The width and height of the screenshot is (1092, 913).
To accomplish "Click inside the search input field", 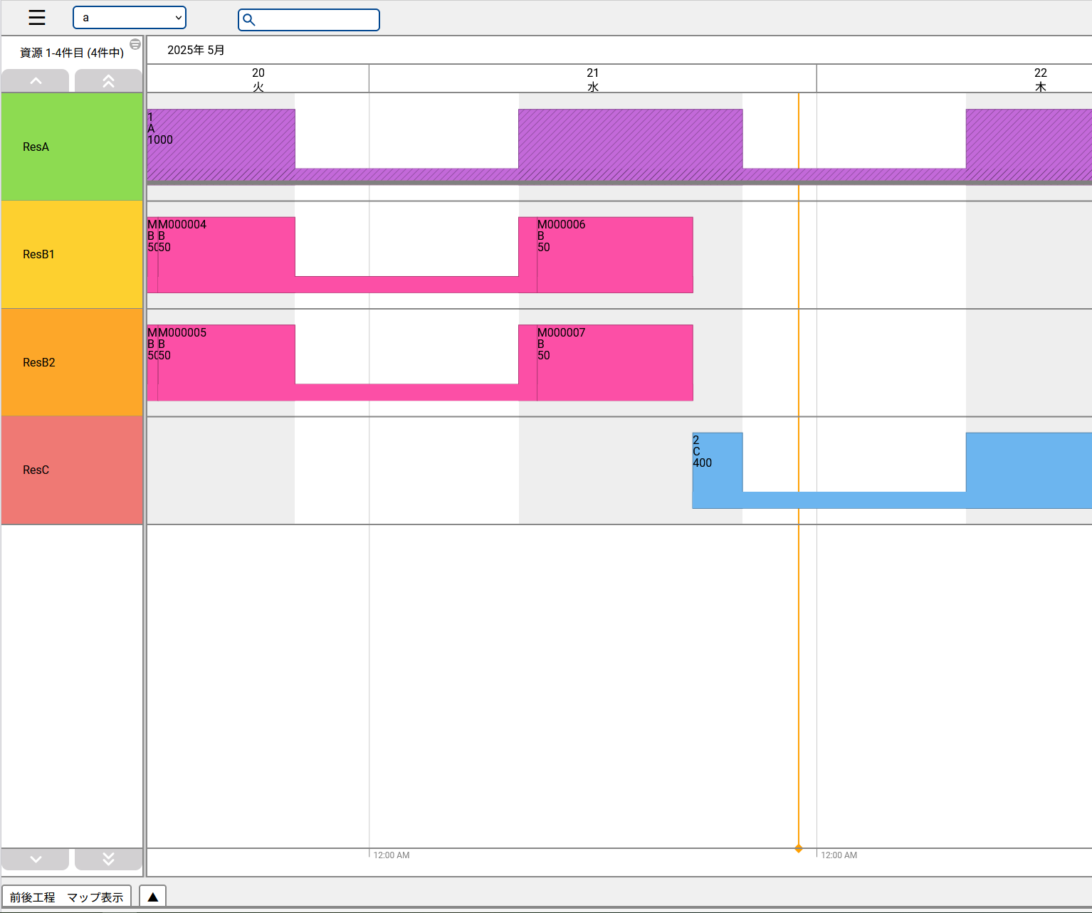I will tap(317, 20).
